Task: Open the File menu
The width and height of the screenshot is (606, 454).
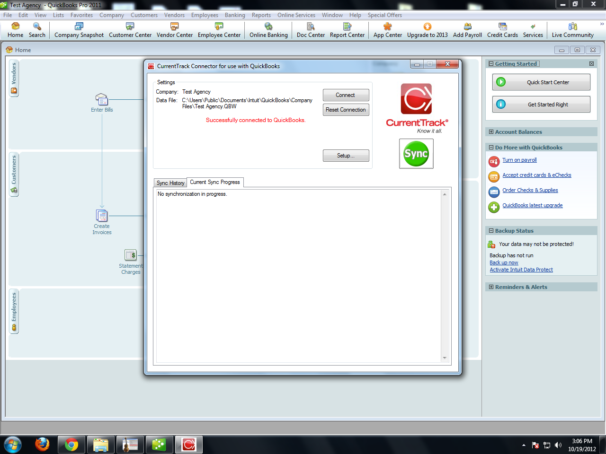Action: coord(8,15)
